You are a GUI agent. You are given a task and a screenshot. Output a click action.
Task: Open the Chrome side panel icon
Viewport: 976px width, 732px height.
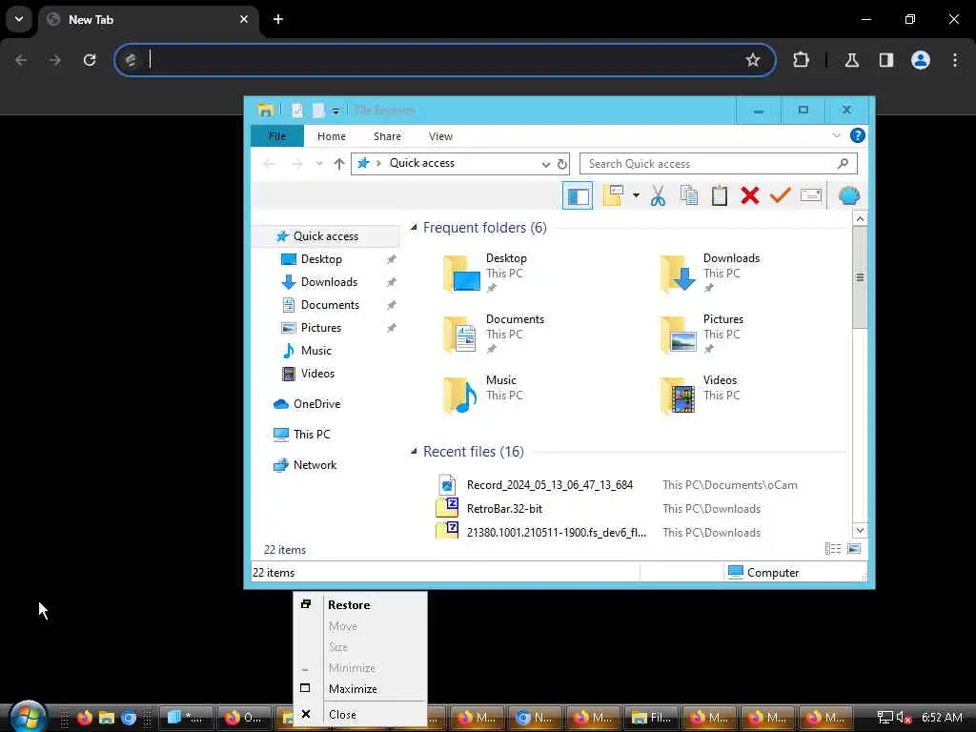[886, 60]
